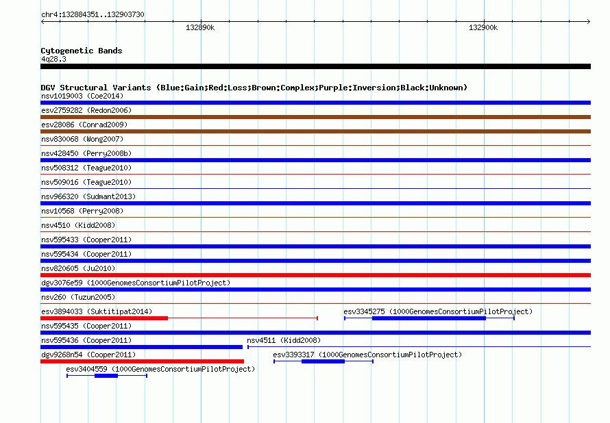Click the blue bar under nsv428450

click(x=315, y=160)
